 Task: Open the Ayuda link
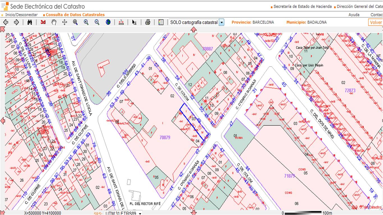354,15
